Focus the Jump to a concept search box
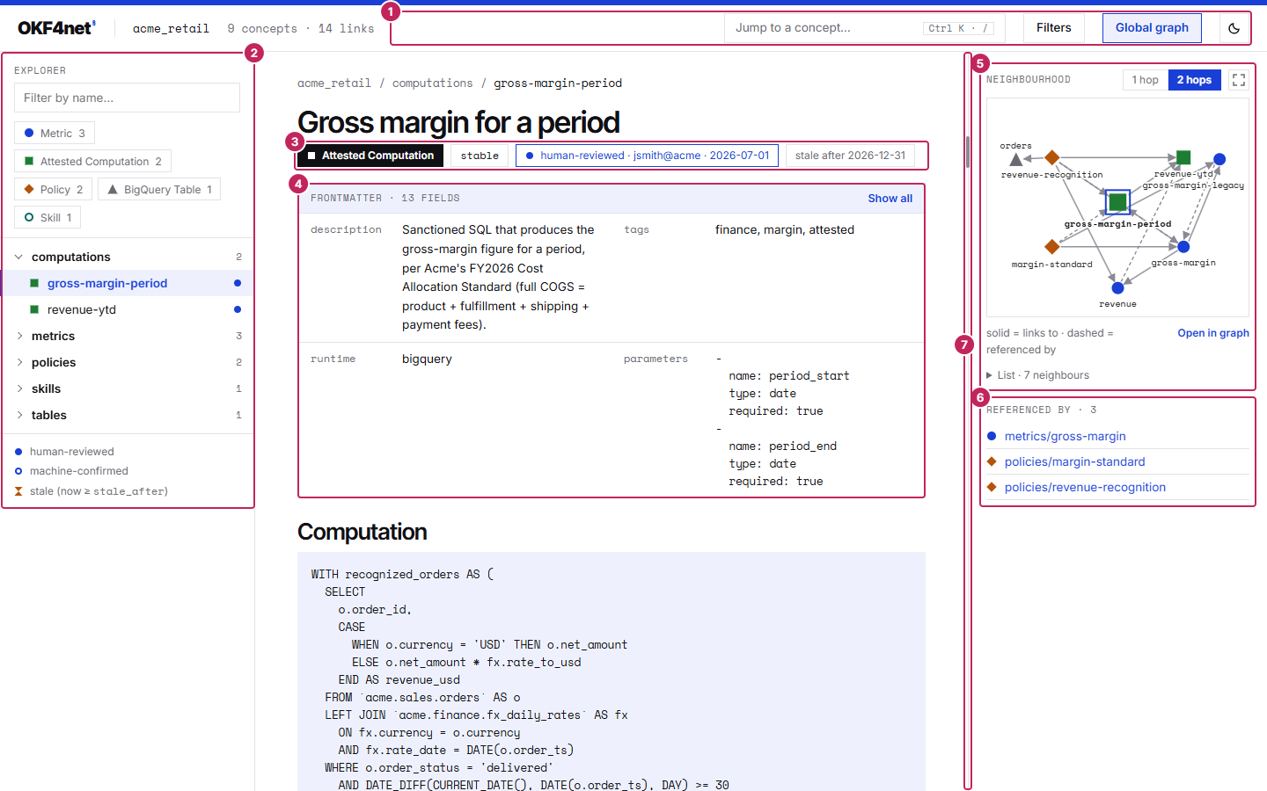1267x791 pixels. [x=866, y=28]
